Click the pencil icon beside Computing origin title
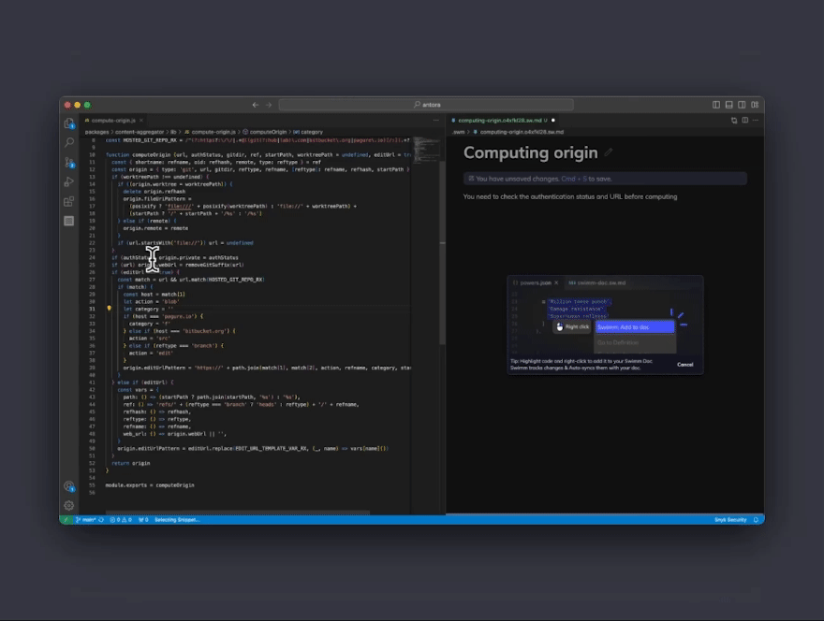This screenshot has height=621, width=824. [609, 152]
